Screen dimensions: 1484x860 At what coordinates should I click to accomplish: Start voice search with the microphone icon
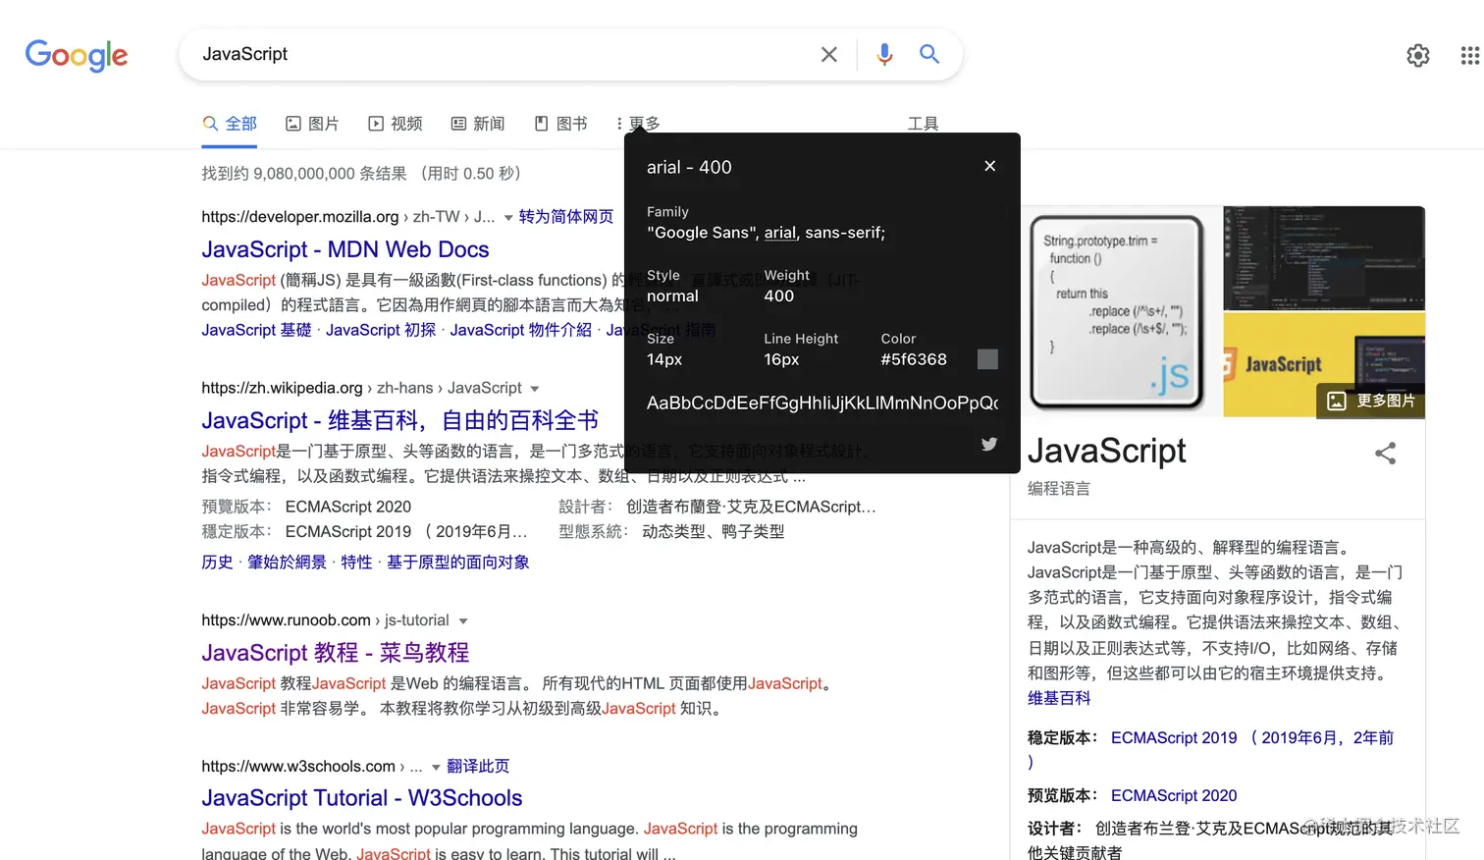pyautogui.click(x=884, y=55)
